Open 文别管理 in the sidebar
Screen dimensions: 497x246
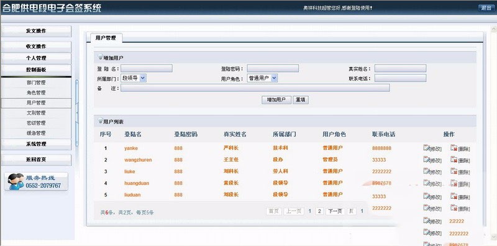click(x=36, y=113)
